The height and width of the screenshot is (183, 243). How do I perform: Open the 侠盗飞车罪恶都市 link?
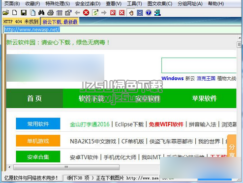click(171, 141)
